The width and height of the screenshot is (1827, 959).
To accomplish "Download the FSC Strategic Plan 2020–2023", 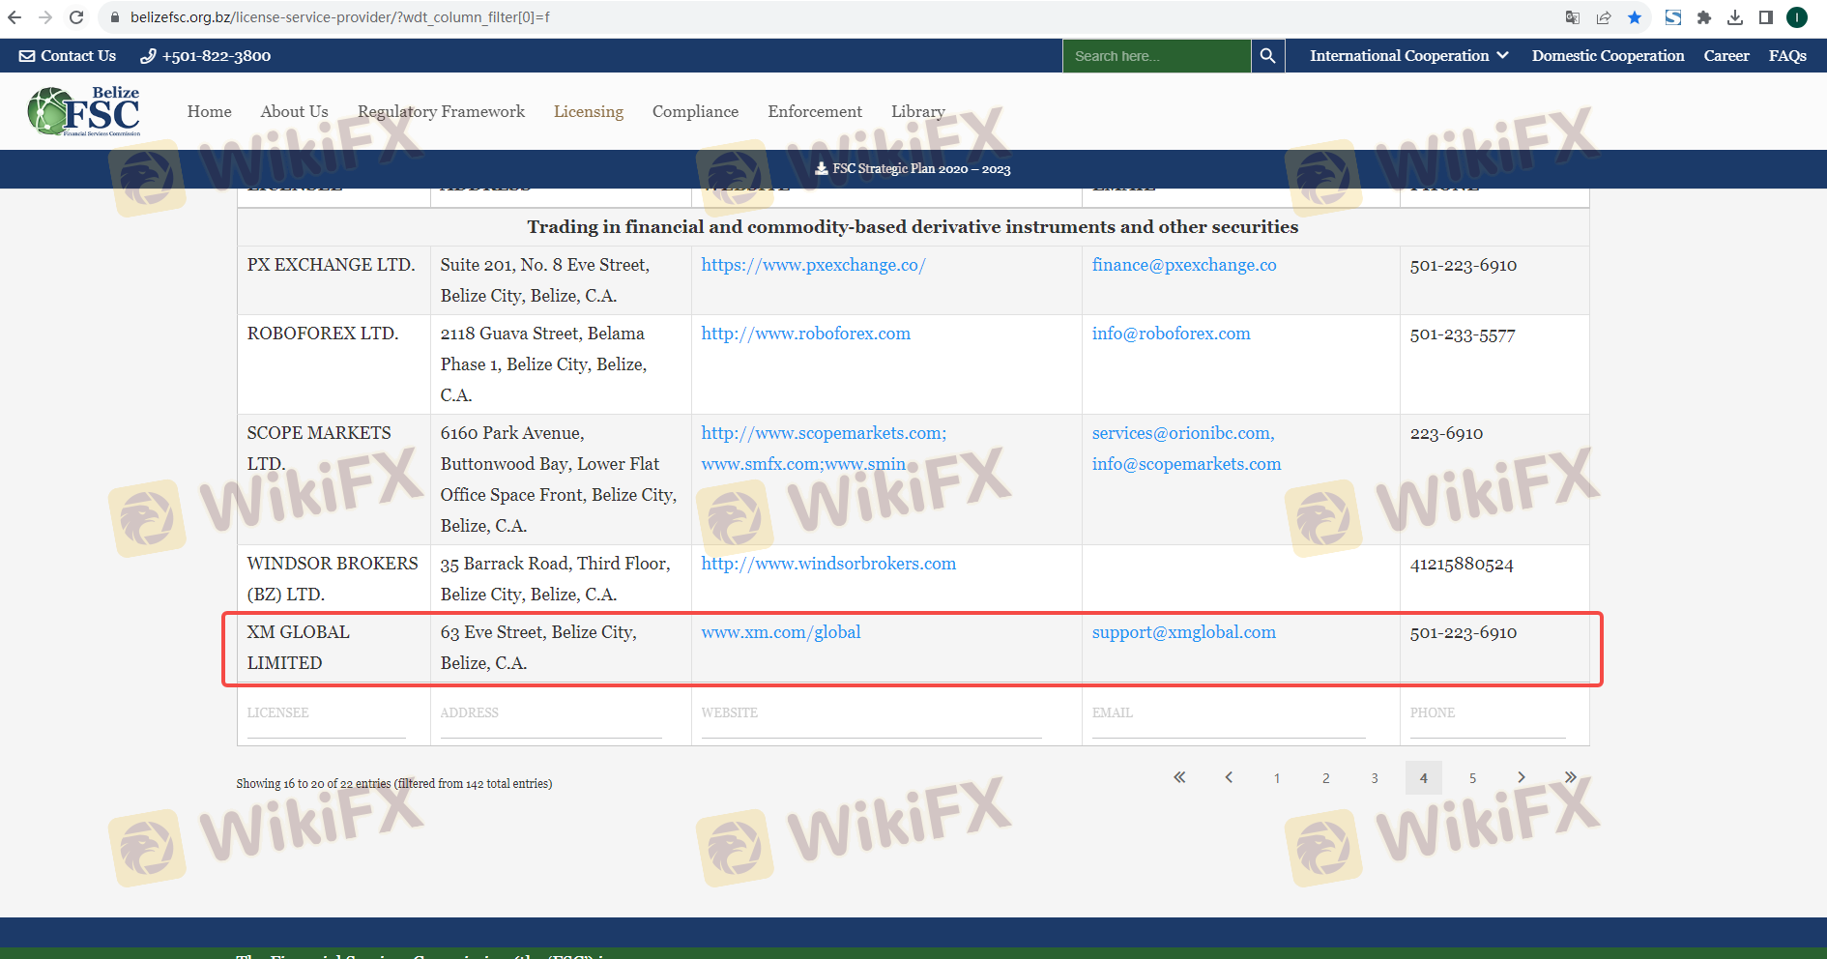I will (x=913, y=169).
